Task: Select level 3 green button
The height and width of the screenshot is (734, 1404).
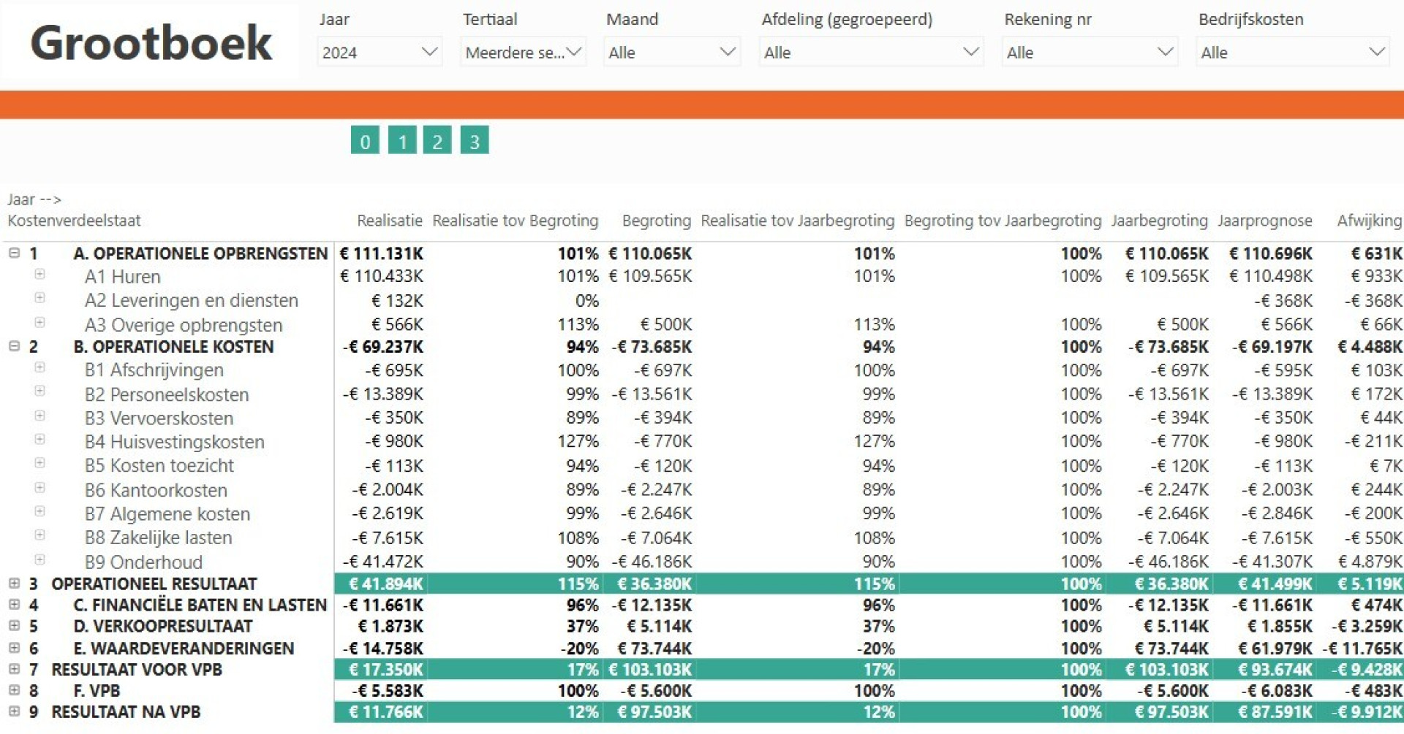Action: click(x=475, y=140)
